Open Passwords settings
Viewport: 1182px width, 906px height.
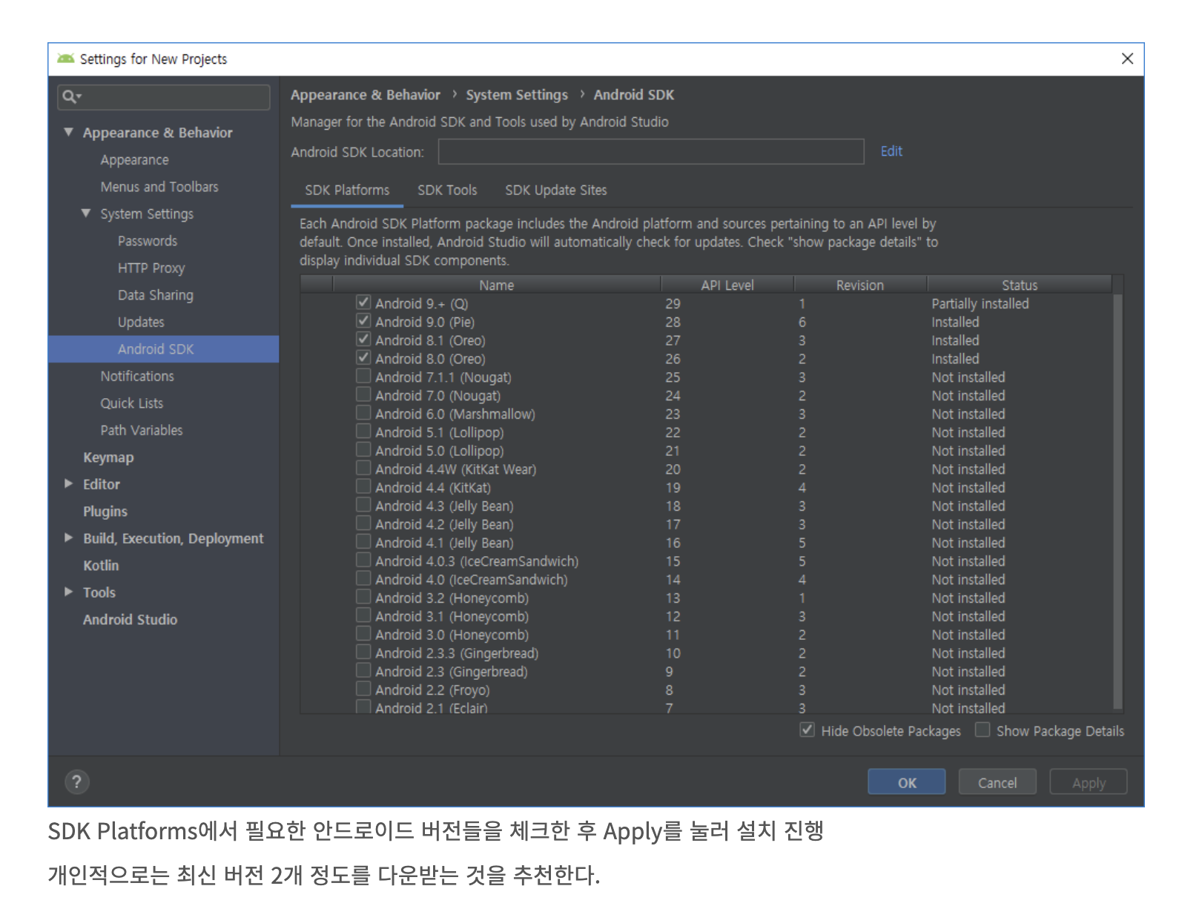(x=148, y=241)
